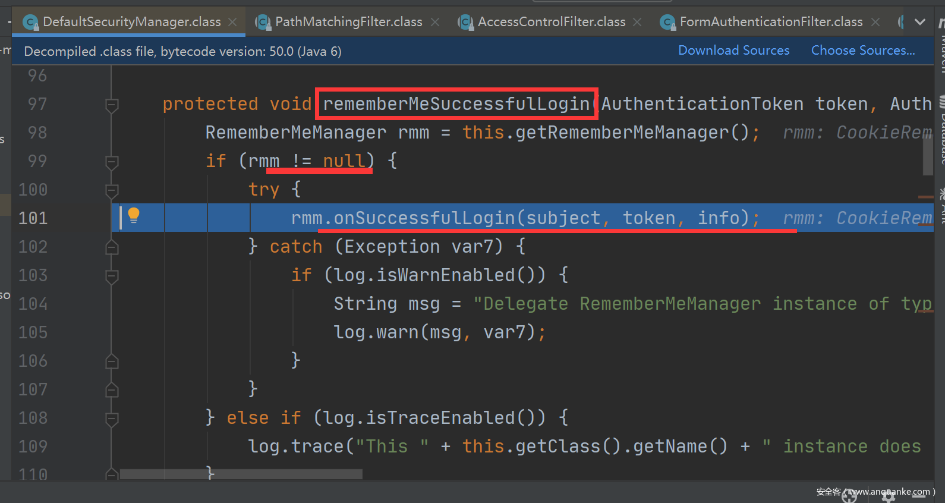Collapse the try block at line 100
Screen dimensions: 945x503
coord(111,190)
